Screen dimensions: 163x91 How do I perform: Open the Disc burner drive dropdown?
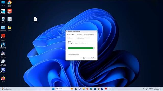point(83,38)
